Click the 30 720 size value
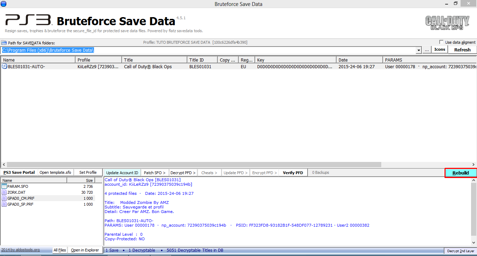477x256 pixels. [x=87, y=192]
